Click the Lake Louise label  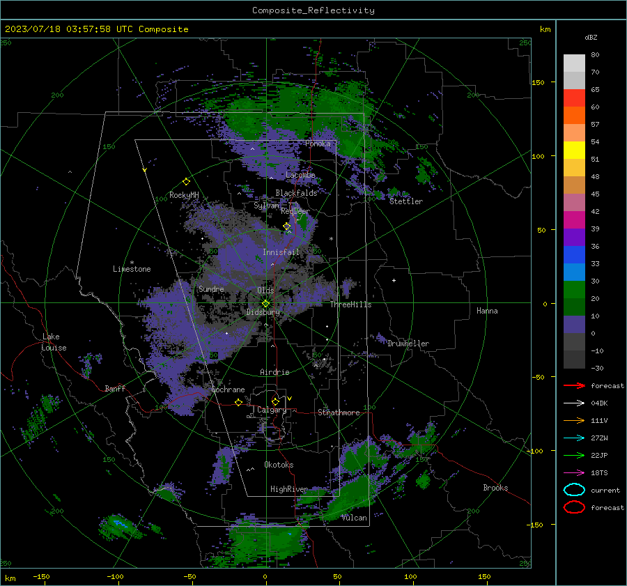coord(54,342)
